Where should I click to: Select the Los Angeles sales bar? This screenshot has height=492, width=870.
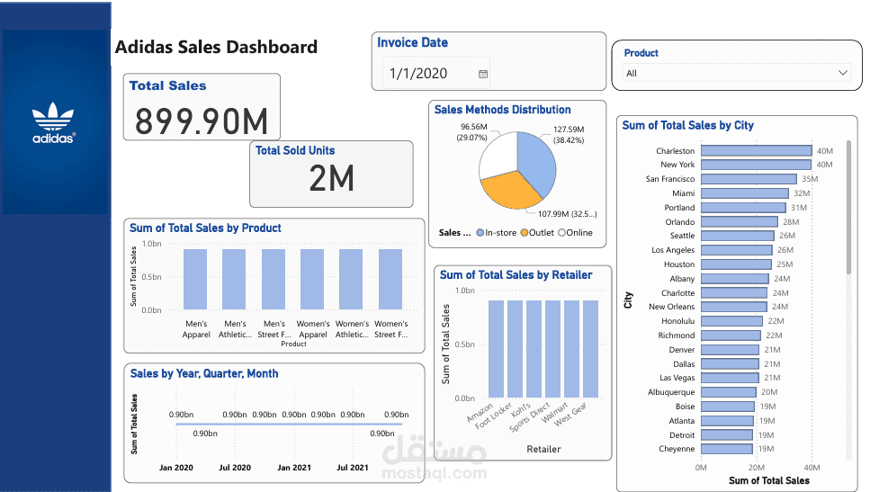(x=736, y=250)
